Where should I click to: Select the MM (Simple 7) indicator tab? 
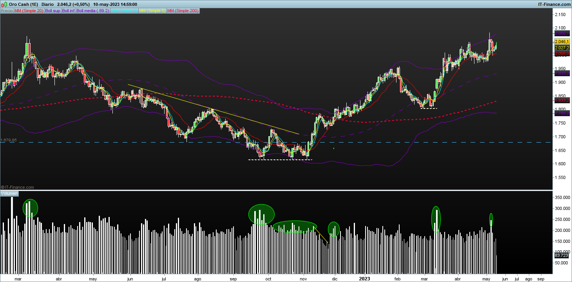click(125, 11)
